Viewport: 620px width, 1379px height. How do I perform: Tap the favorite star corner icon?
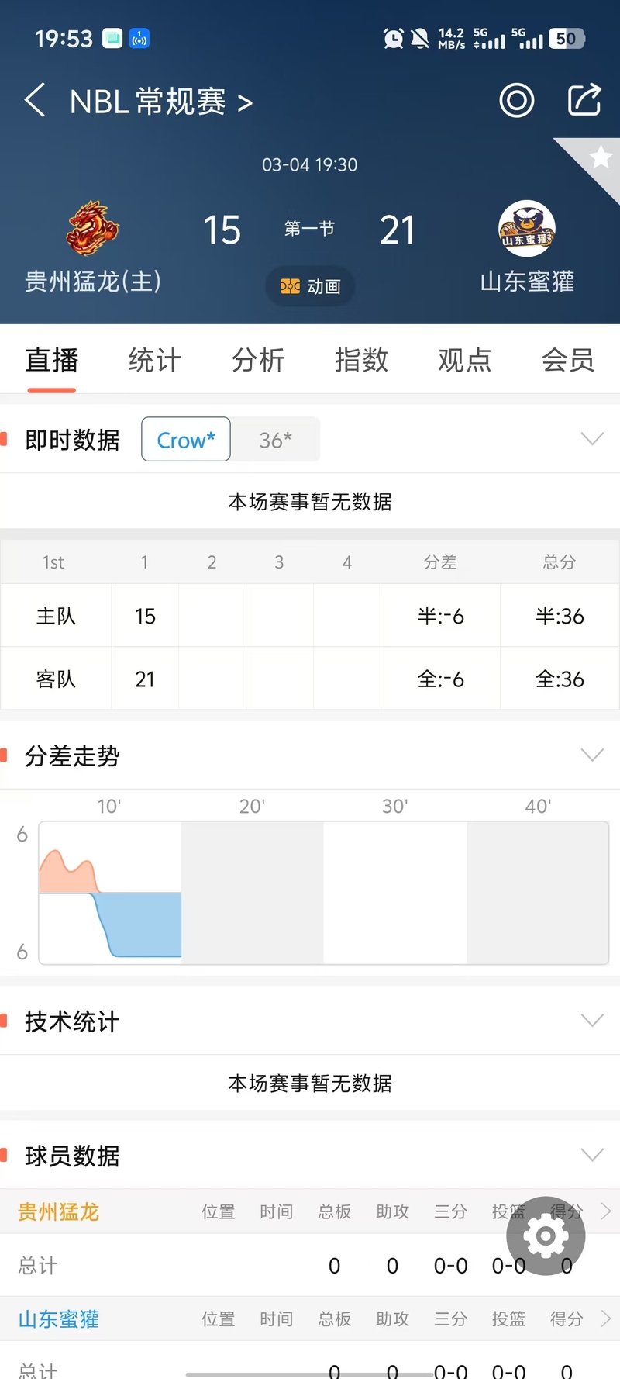(x=601, y=157)
